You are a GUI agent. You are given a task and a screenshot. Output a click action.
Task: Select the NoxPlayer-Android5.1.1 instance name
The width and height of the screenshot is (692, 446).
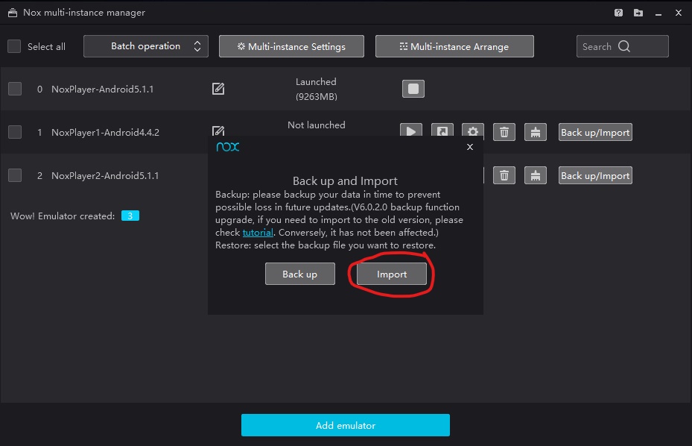coord(102,89)
